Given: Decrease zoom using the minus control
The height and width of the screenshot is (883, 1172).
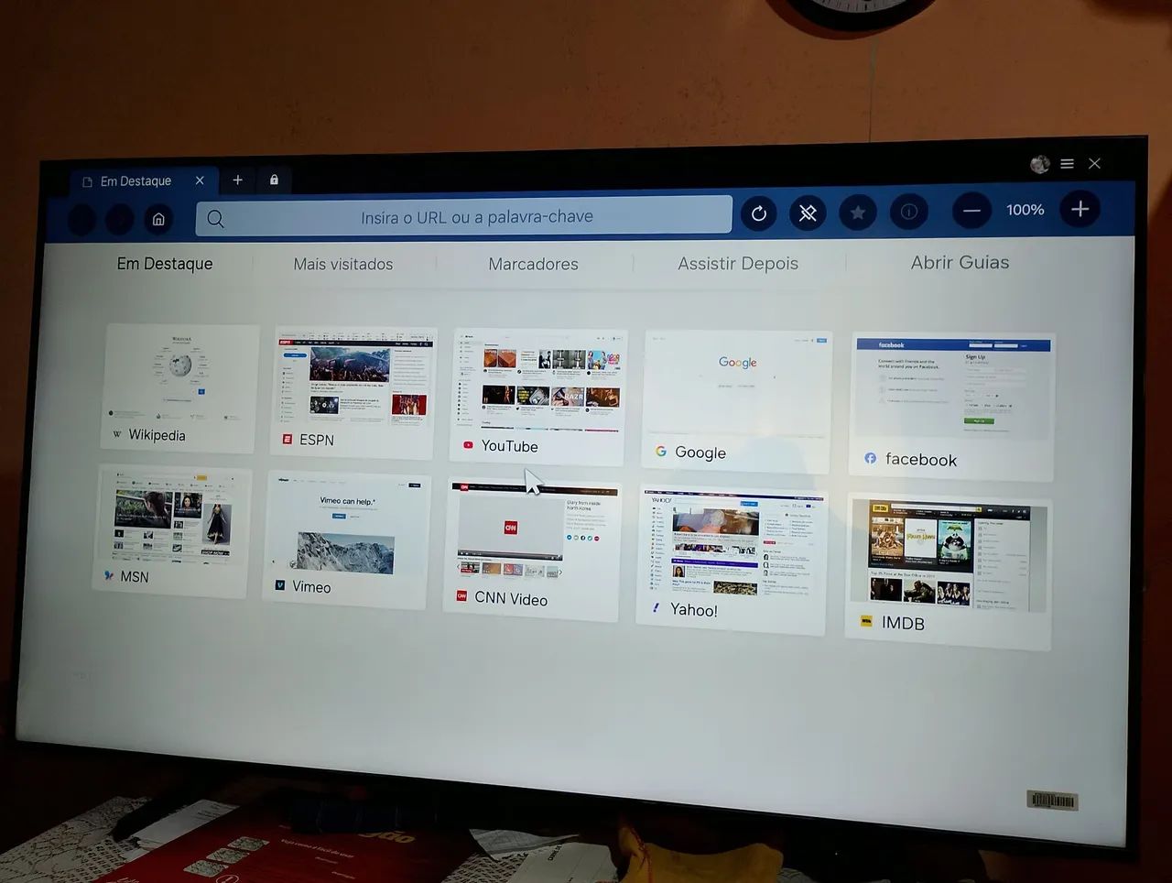Looking at the screenshot, I should (971, 211).
